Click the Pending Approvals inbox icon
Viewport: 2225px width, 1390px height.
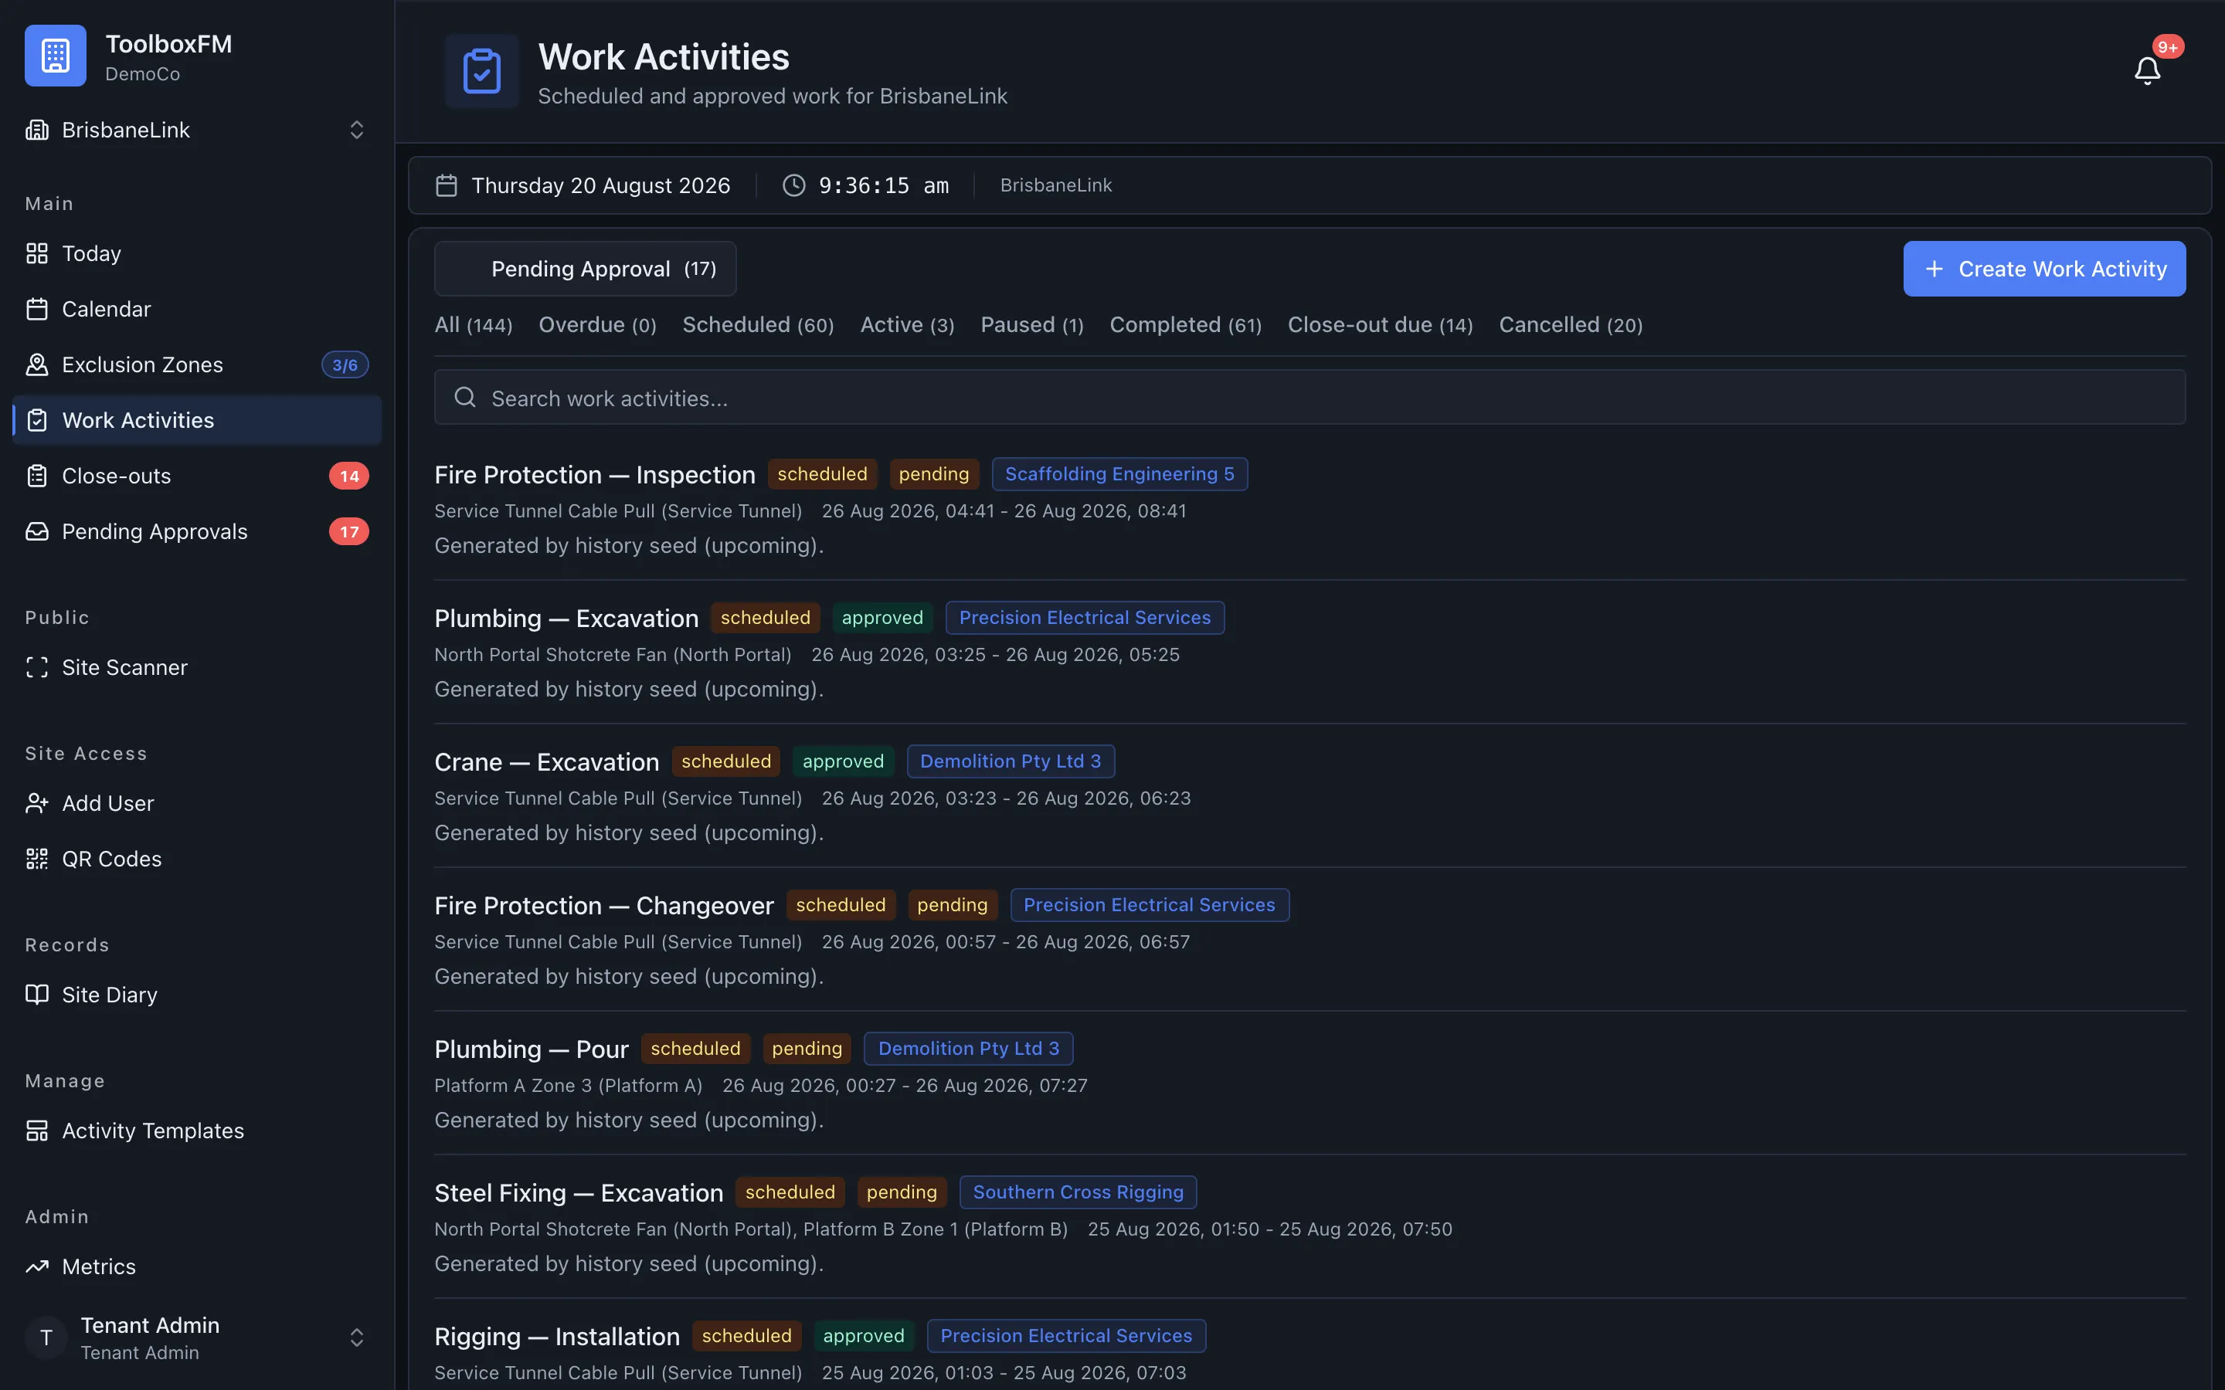[x=37, y=531]
